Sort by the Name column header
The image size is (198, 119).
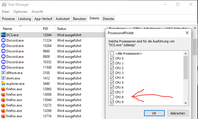coord(20,28)
